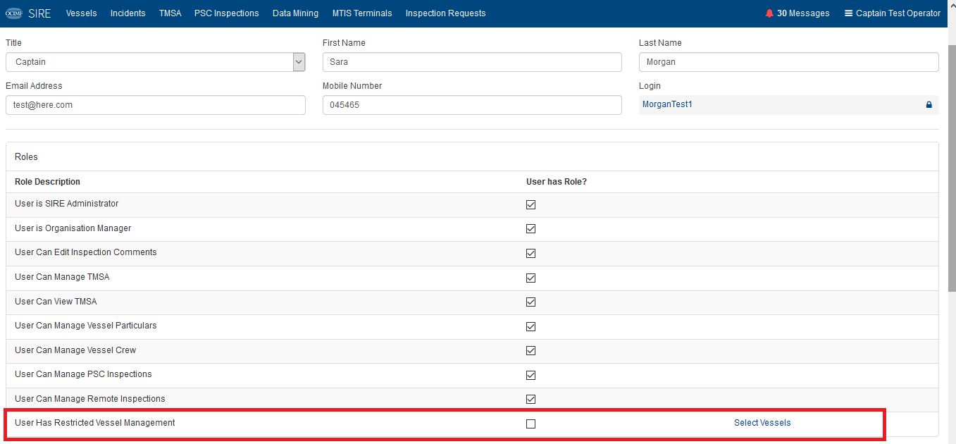Open the Data Mining menu
Viewport: 956px width, 444px height.
tap(295, 13)
